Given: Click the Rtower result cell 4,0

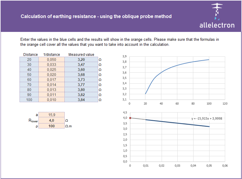Looking at the screenshot, I should coord(51,121).
